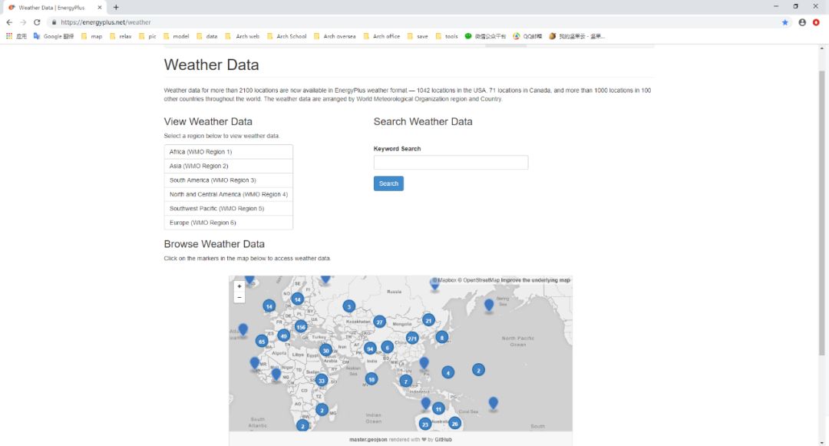Viewport: 829px width, 446px height.
Task: Click the browser back arrow
Action: (x=9, y=22)
